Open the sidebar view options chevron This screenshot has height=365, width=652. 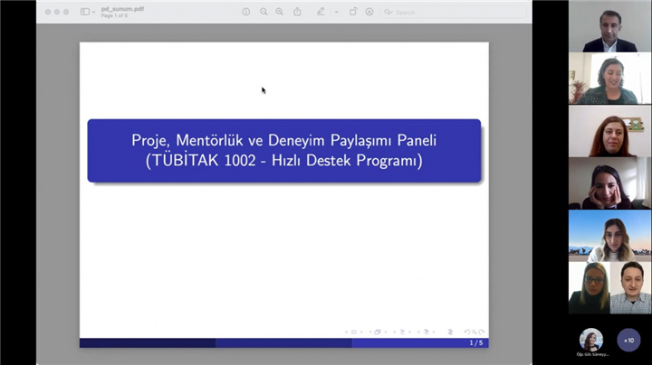pos(93,12)
